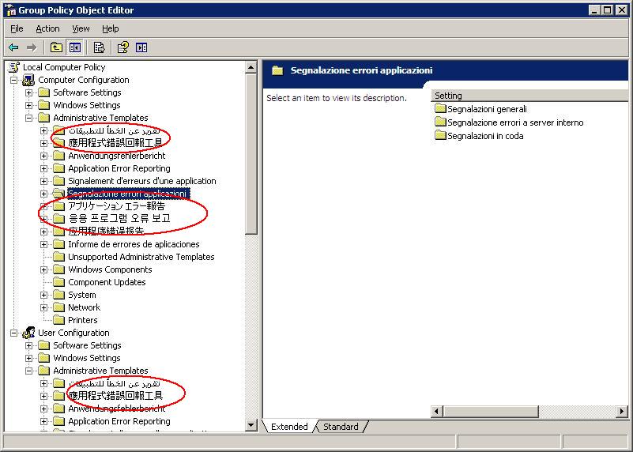Collapse Administrative Templates under Computer Configuration
Viewport: 633px width, 452px height.
pyautogui.click(x=28, y=119)
